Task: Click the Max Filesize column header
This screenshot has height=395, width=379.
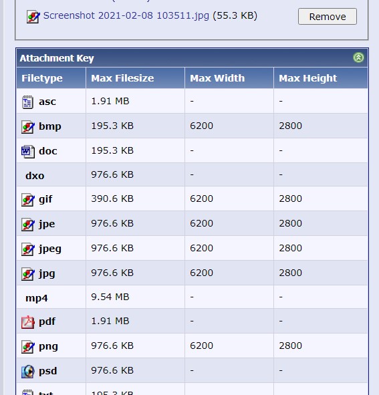Action: [x=122, y=78]
